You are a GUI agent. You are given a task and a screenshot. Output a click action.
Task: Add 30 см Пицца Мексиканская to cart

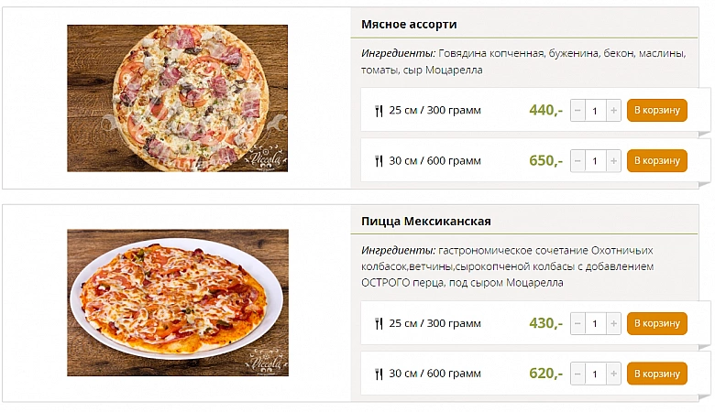656,374
